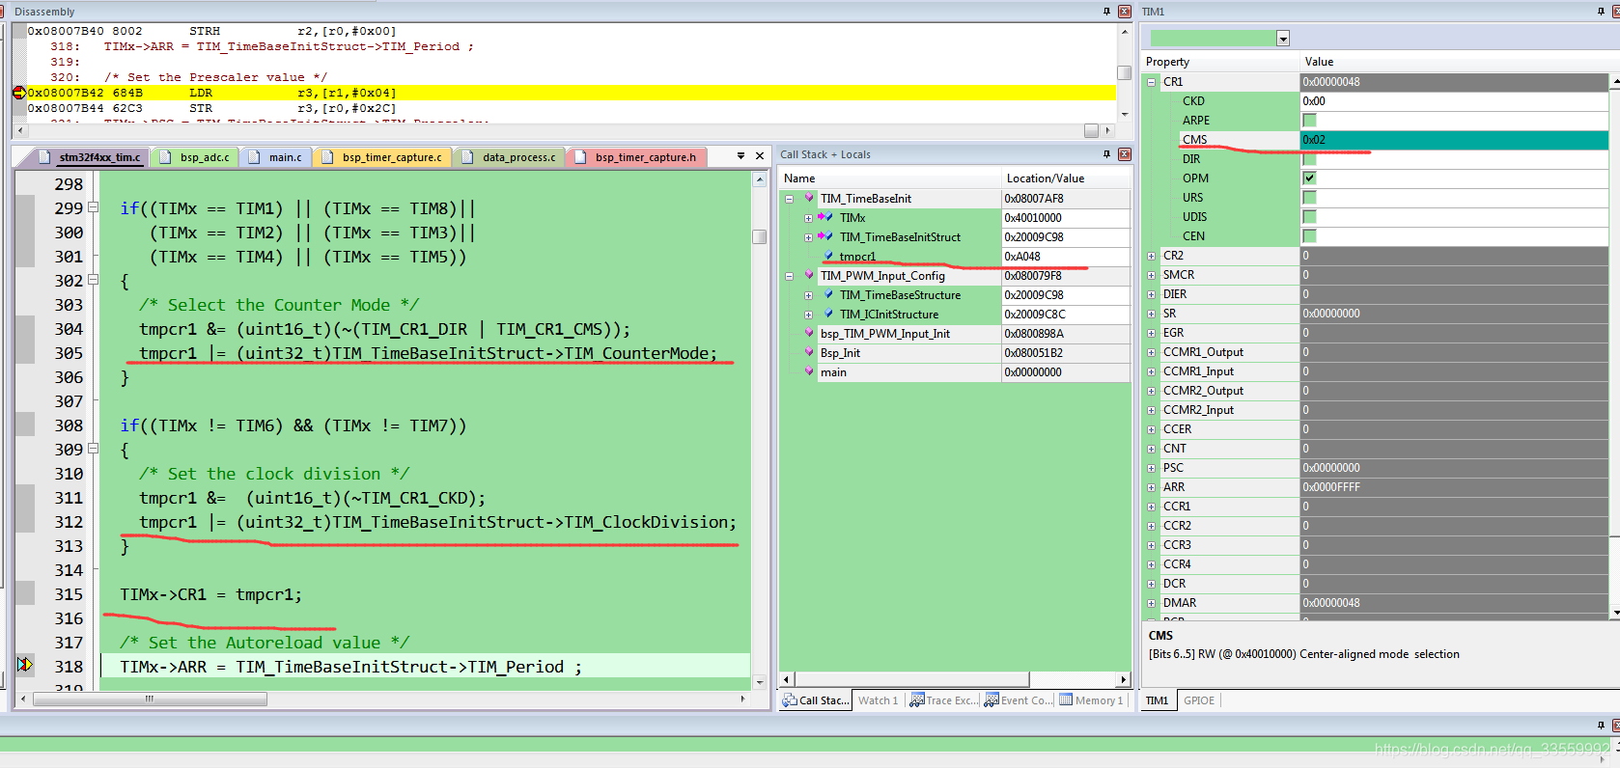The height and width of the screenshot is (768, 1620).
Task: Collapse the TIM_PWM_Input_Config call stack node
Action: point(789,276)
